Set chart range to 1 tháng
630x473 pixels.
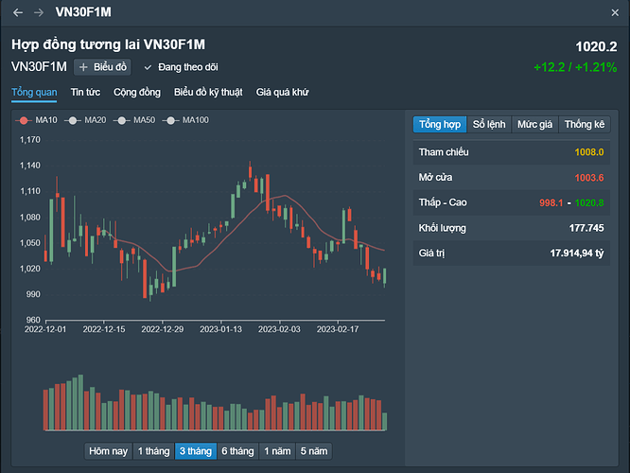click(x=153, y=451)
